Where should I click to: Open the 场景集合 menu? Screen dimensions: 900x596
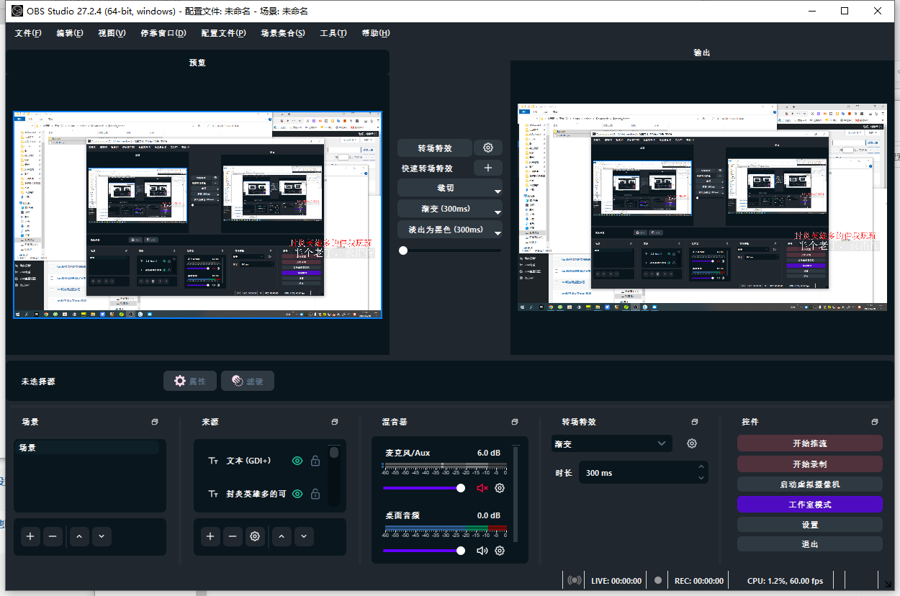point(283,33)
